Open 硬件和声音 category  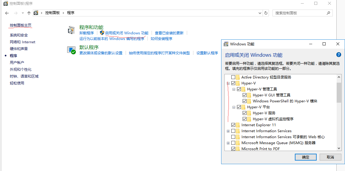tap(19, 49)
